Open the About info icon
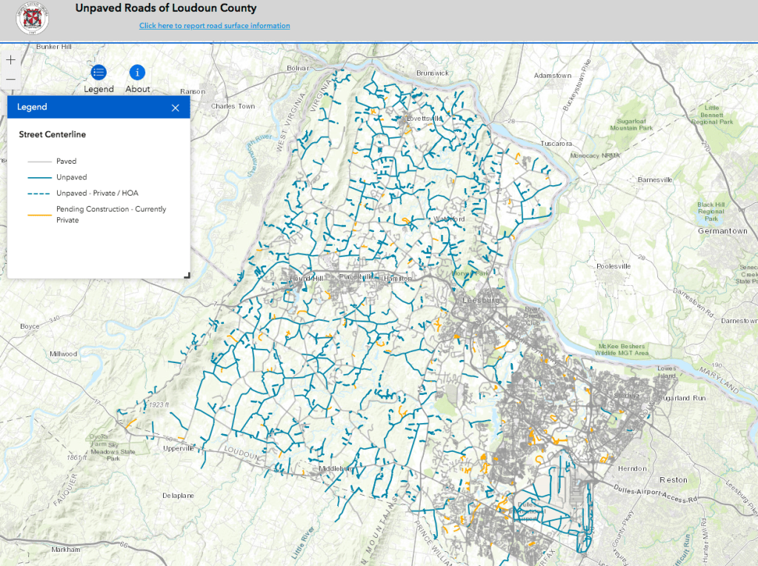Viewport: 758px width, 566px height. pos(137,73)
